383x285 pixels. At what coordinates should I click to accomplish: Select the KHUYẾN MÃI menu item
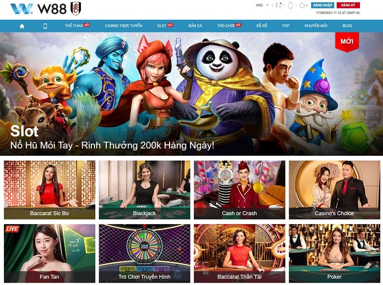coord(316,26)
